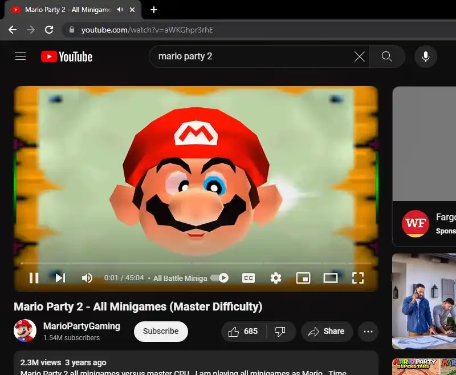Like the video with 685 likes
Viewport: 456px width, 375px height.
[x=243, y=331]
